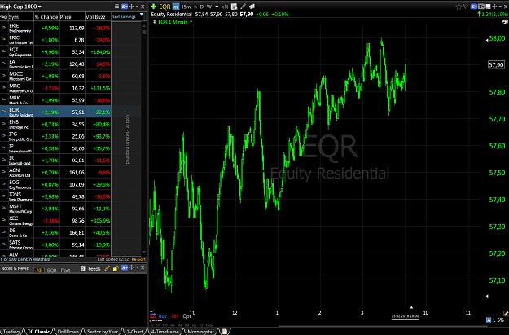509x335 pixels.
Task: Open the Feeds button in Notes & News
Action: [x=90, y=268]
